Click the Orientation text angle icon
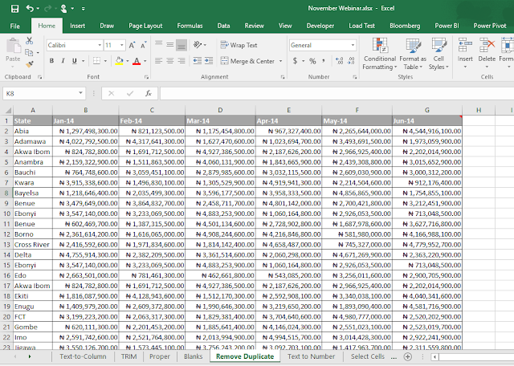 click(198, 45)
